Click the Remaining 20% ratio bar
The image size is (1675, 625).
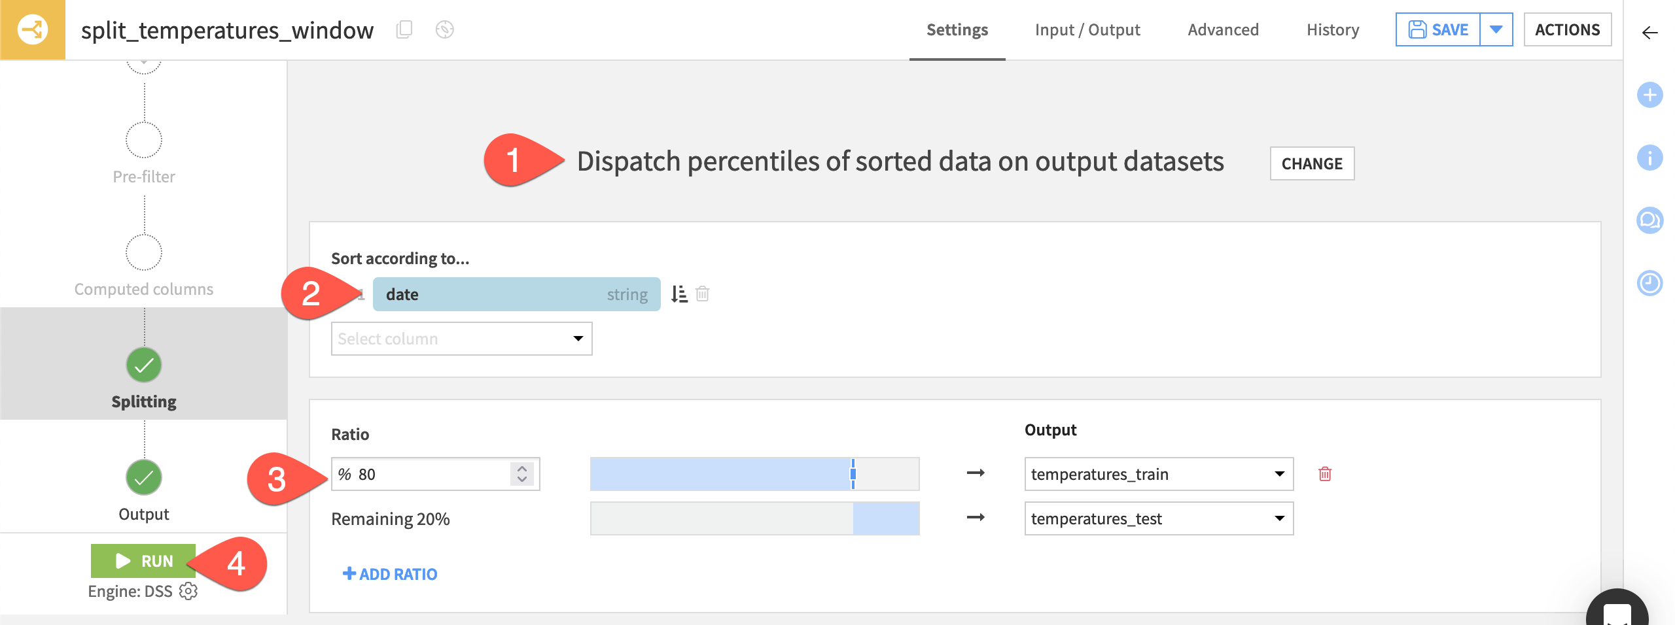(754, 518)
